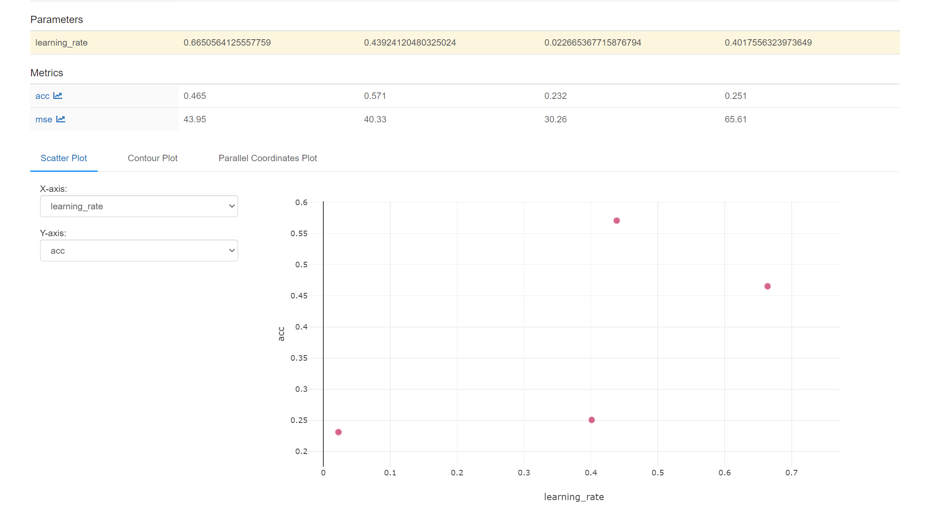The width and height of the screenshot is (935, 521).
Task: Click the learning_rate x-axis title on plot
Action: coord(574,497)
